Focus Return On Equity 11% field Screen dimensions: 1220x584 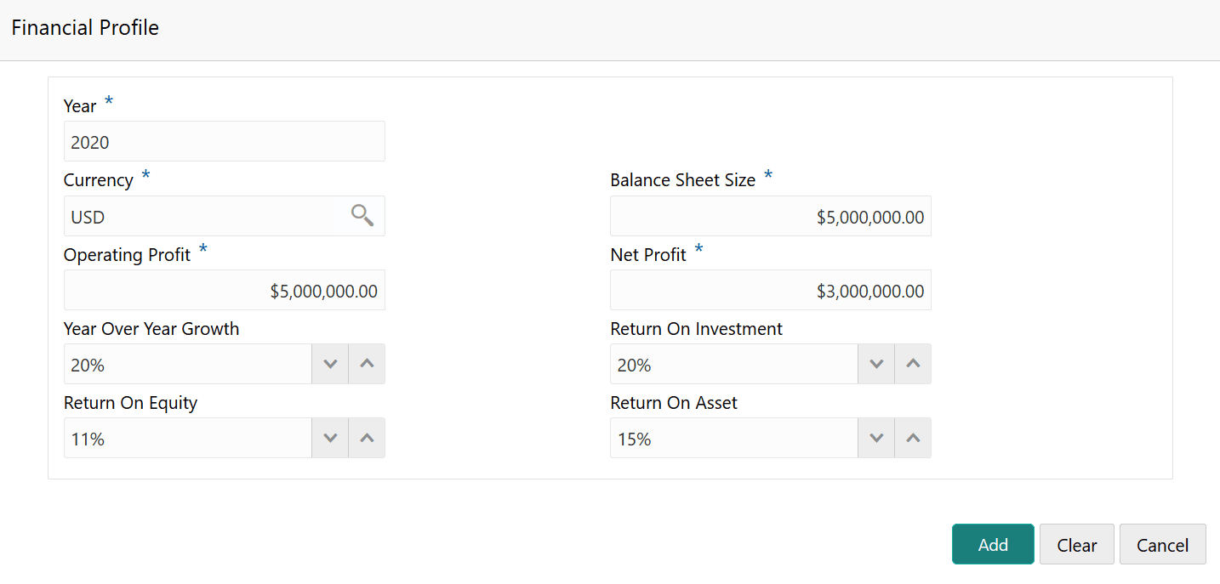188,438
